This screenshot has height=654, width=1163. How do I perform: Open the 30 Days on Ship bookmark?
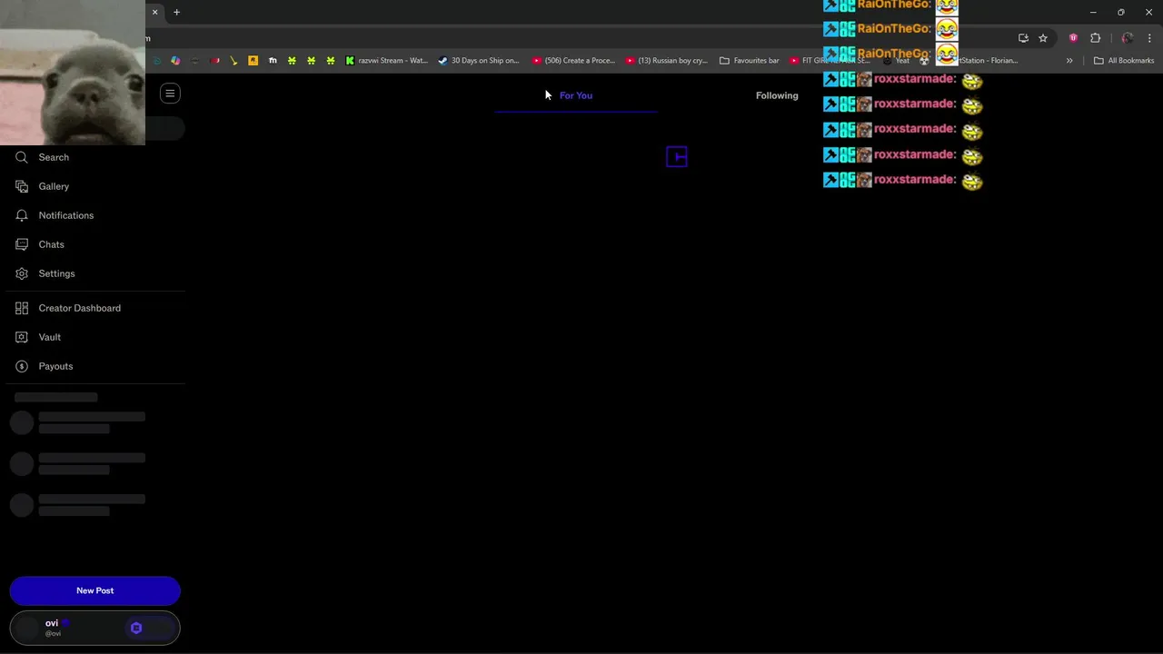pos(479,61)
